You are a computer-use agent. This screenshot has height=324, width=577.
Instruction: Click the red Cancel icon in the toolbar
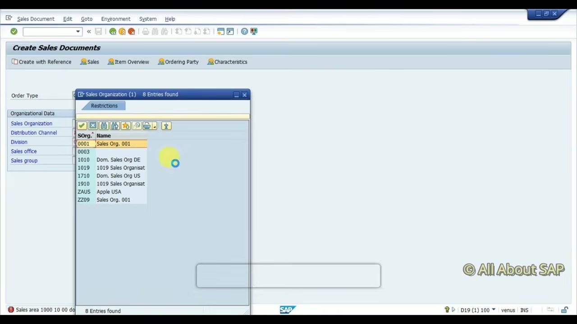click(132, 31)
